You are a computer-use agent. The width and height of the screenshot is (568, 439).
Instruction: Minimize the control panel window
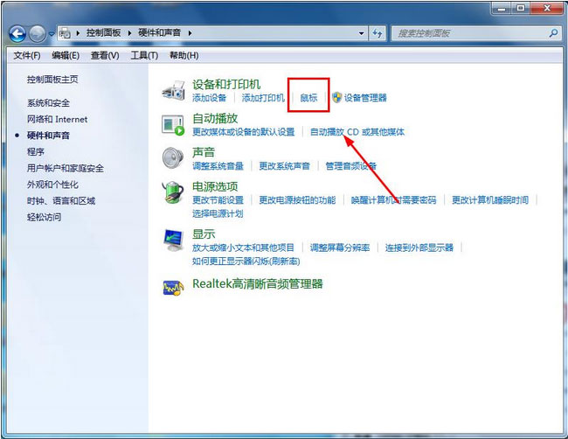(501, 9)
